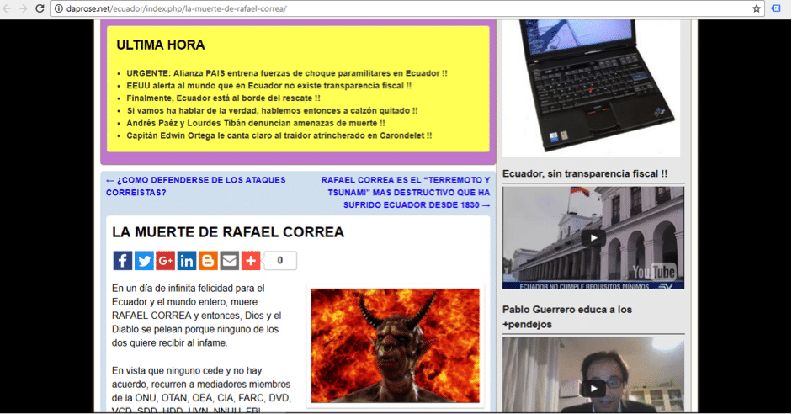
Task: Open the Chrome three-dot menu
Action: click(779, 8)
